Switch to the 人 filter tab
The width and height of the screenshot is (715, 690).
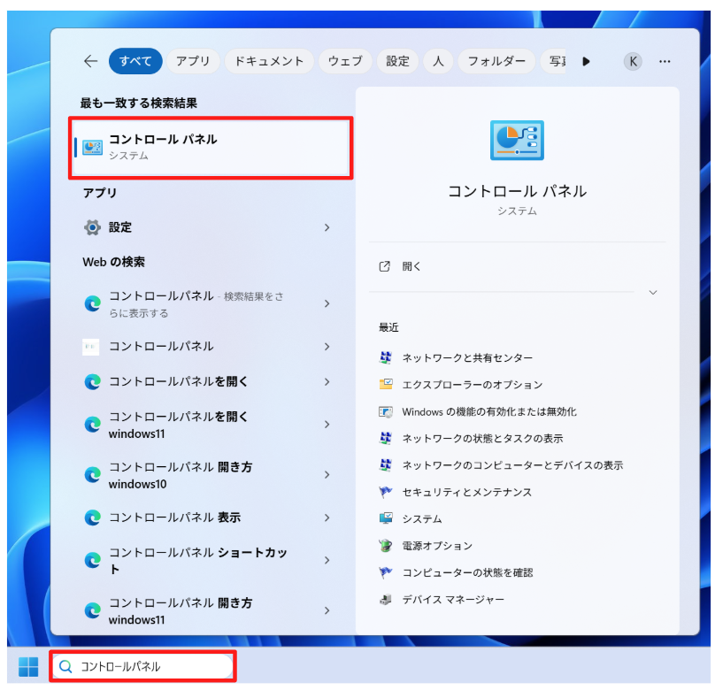pyautogui.click(x=438, y=61)
